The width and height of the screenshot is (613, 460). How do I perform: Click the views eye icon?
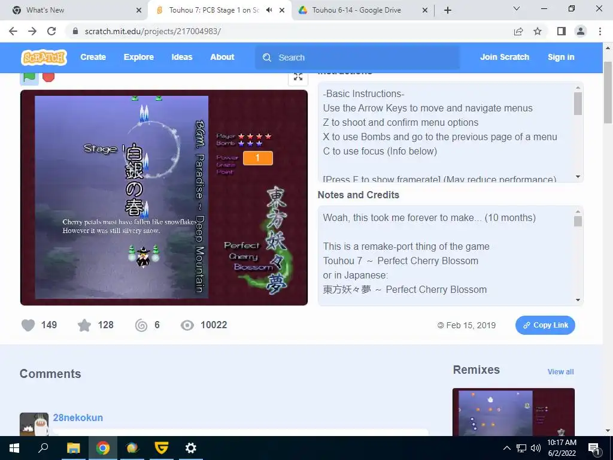(187, 325)
